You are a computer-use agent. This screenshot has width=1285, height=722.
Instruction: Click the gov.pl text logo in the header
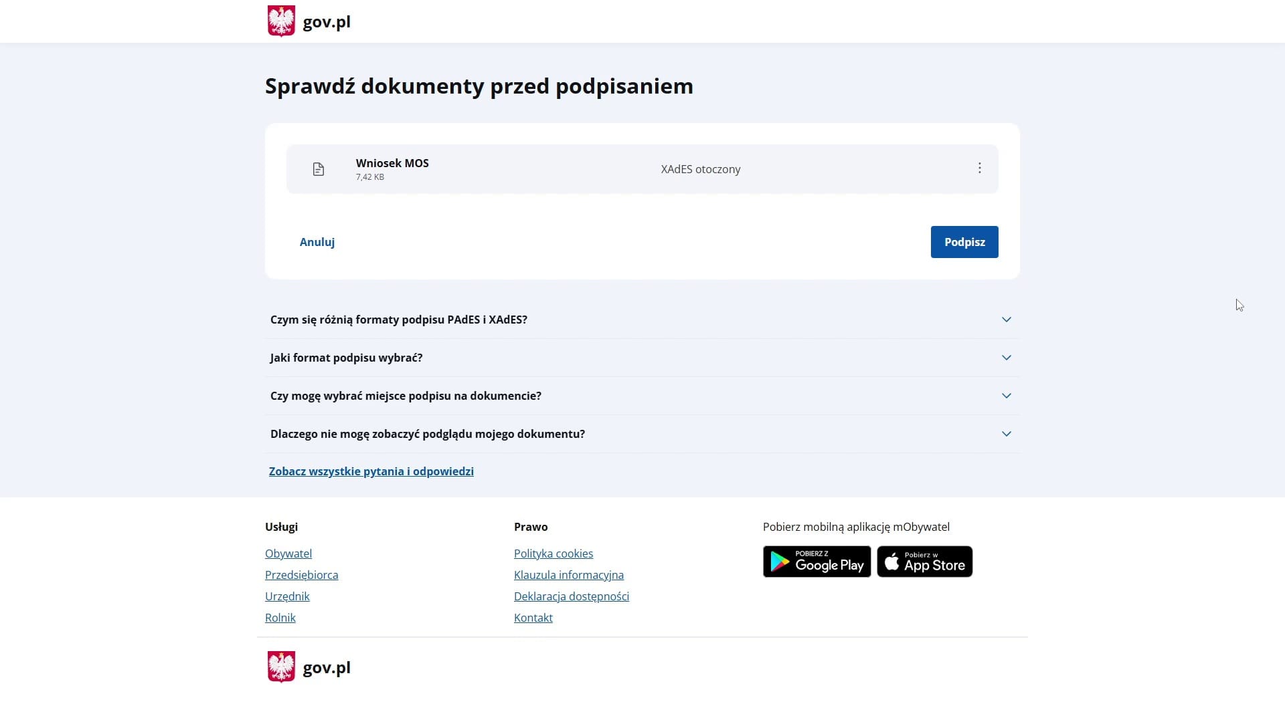point(327,22)
